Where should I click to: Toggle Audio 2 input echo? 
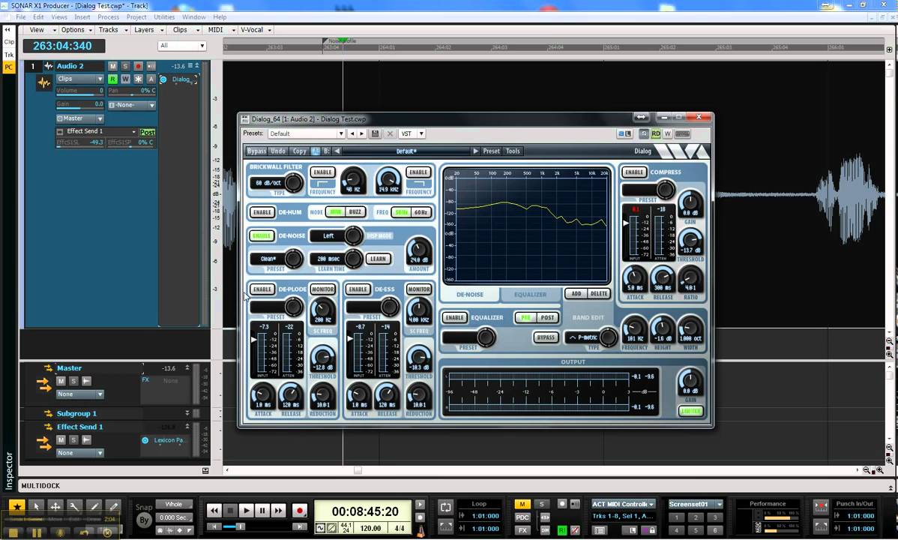point(151,67)
